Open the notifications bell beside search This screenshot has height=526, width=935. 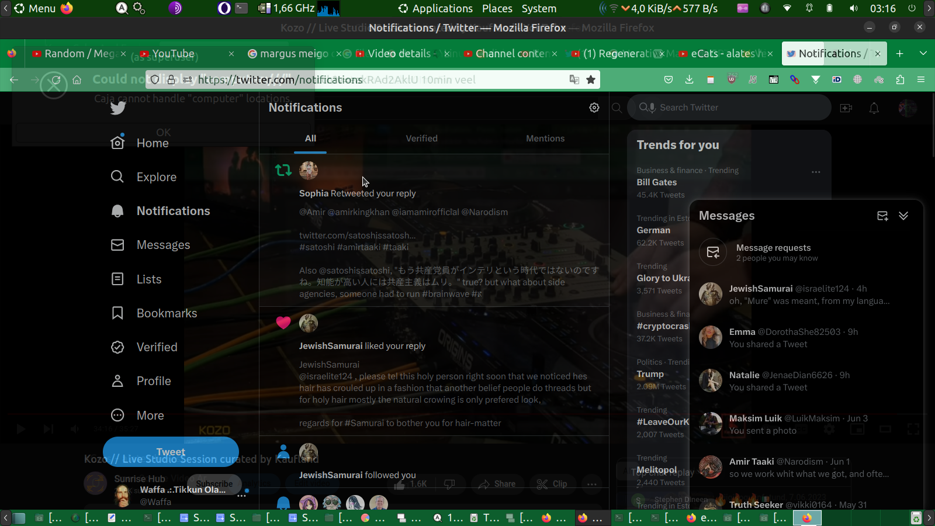coord(874,108)
